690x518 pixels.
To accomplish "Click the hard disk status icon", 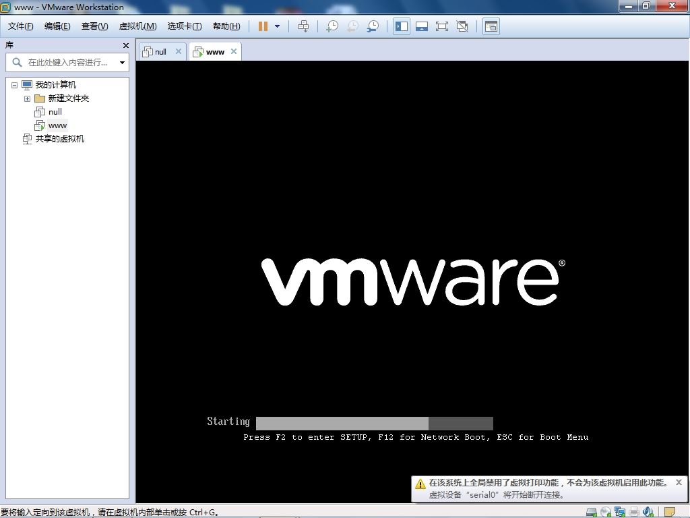I will coord(592,513).
